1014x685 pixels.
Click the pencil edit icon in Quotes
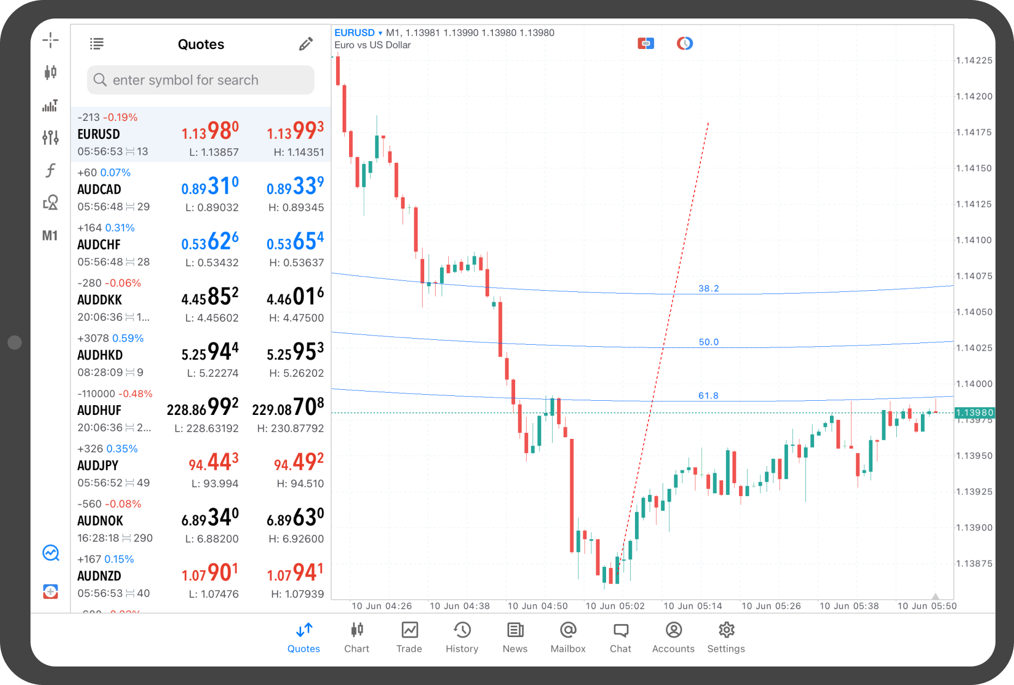point(306,44)
